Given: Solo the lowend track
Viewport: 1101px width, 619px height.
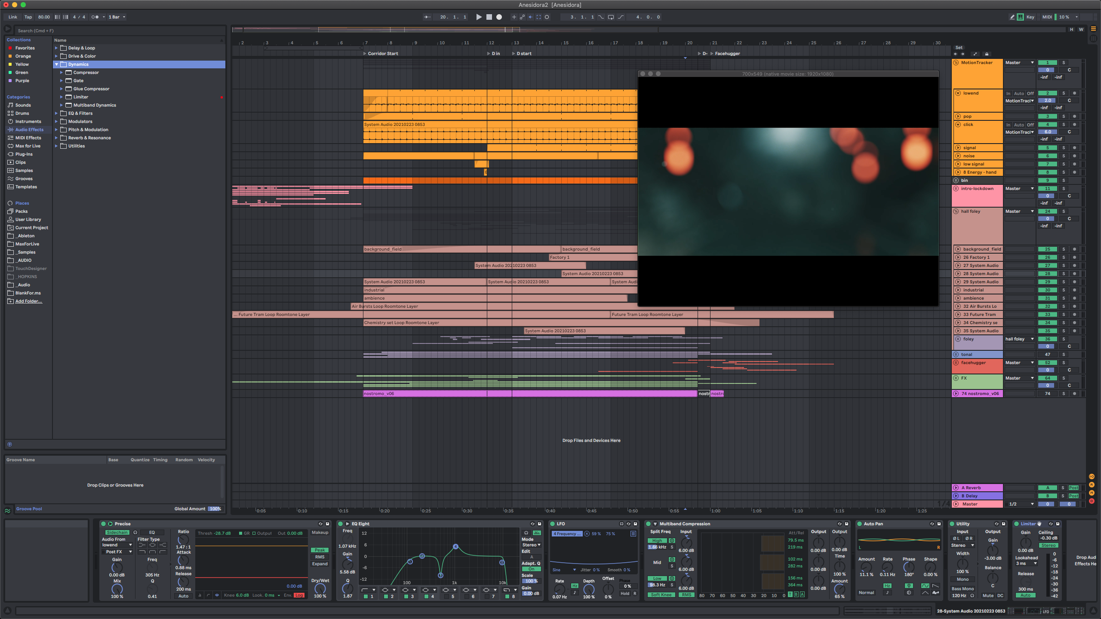Looking at the screenshot, I should coord(1064,93).
